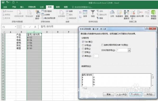158x101 pixels.
Task: Open the Consolidate tool
Action: pos(140,14)
